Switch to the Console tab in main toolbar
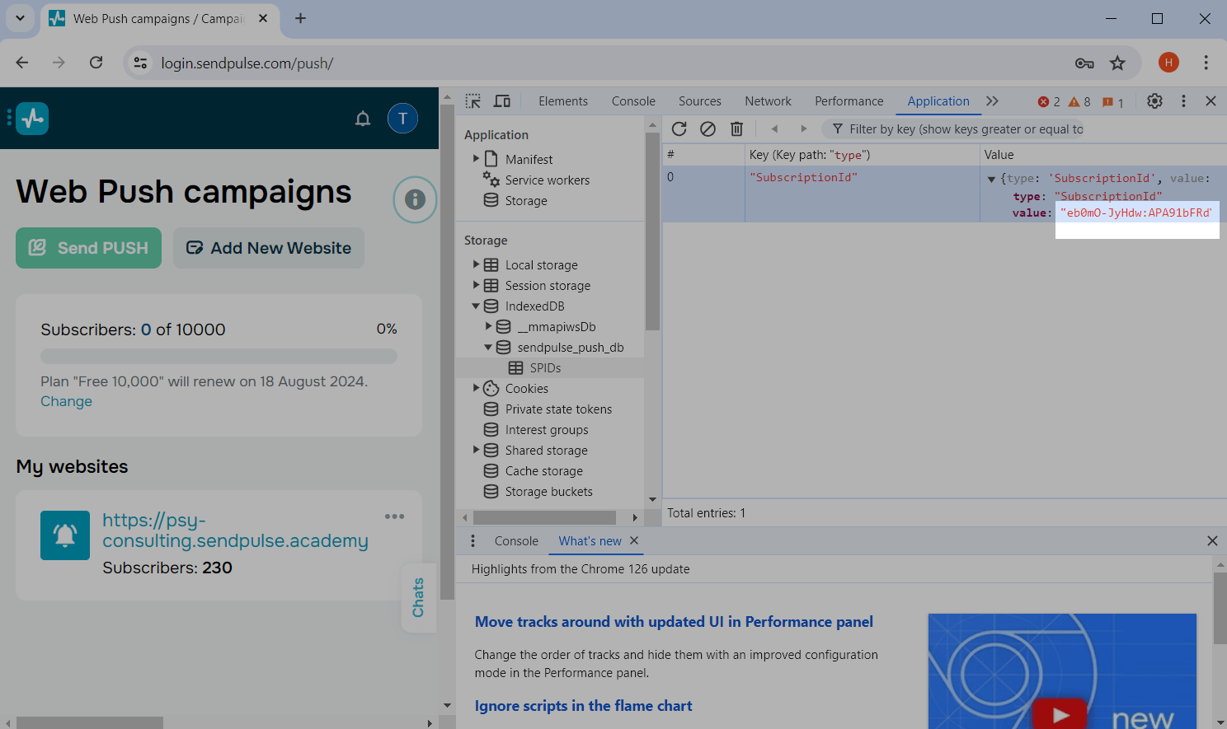Image resolution: width=1227 pixels, height=729 pixels. point(633,101)
